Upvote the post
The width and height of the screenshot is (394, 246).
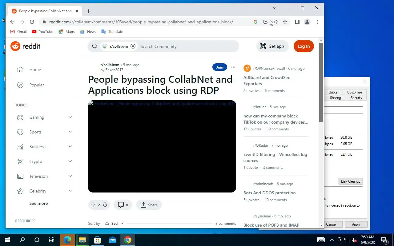tap(93, 205)
